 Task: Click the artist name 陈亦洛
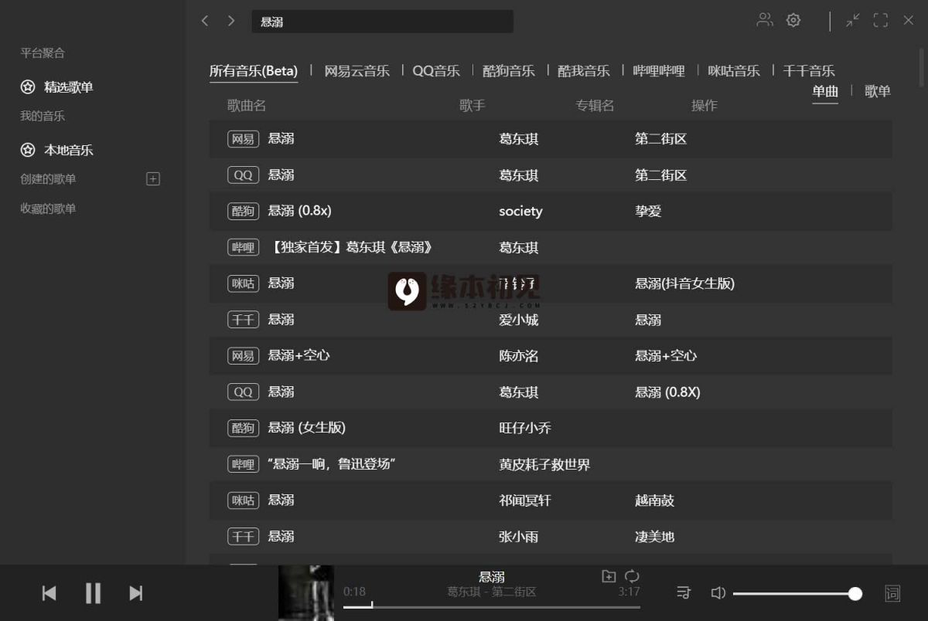point(519,355)
